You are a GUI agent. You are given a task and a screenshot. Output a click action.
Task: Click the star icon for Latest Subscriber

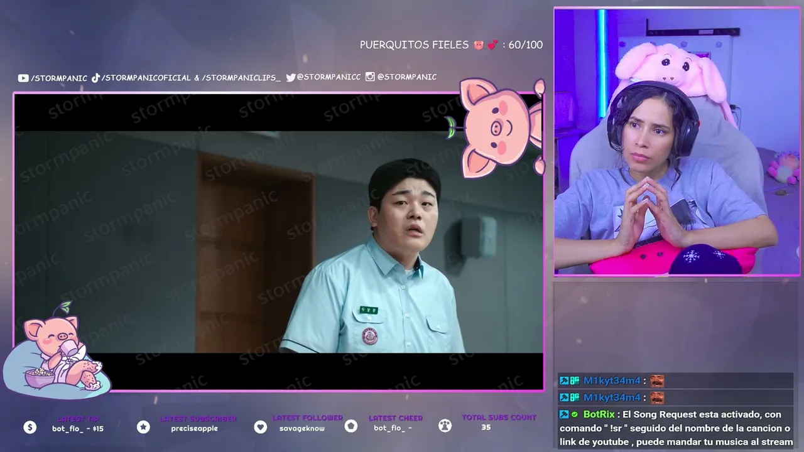point(143,427)
